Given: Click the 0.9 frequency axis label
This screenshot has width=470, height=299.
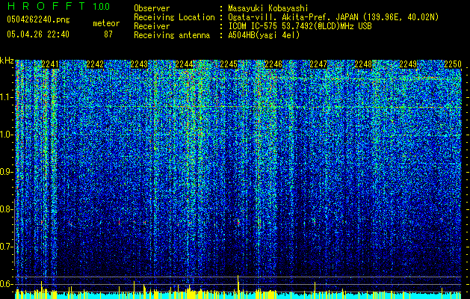Looking at the screenshot, I should 6,172.
